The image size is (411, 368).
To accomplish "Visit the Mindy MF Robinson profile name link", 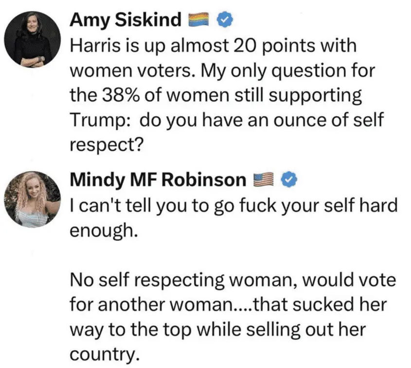I will [x=158, y=179].
